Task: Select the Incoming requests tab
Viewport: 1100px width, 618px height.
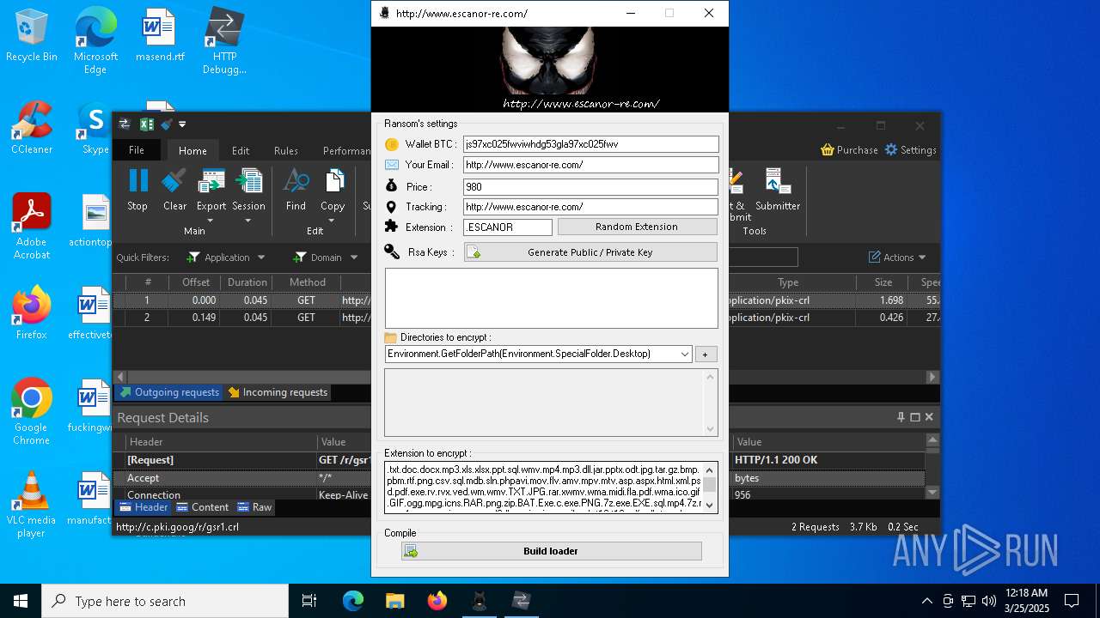Action: click(277, 392)
